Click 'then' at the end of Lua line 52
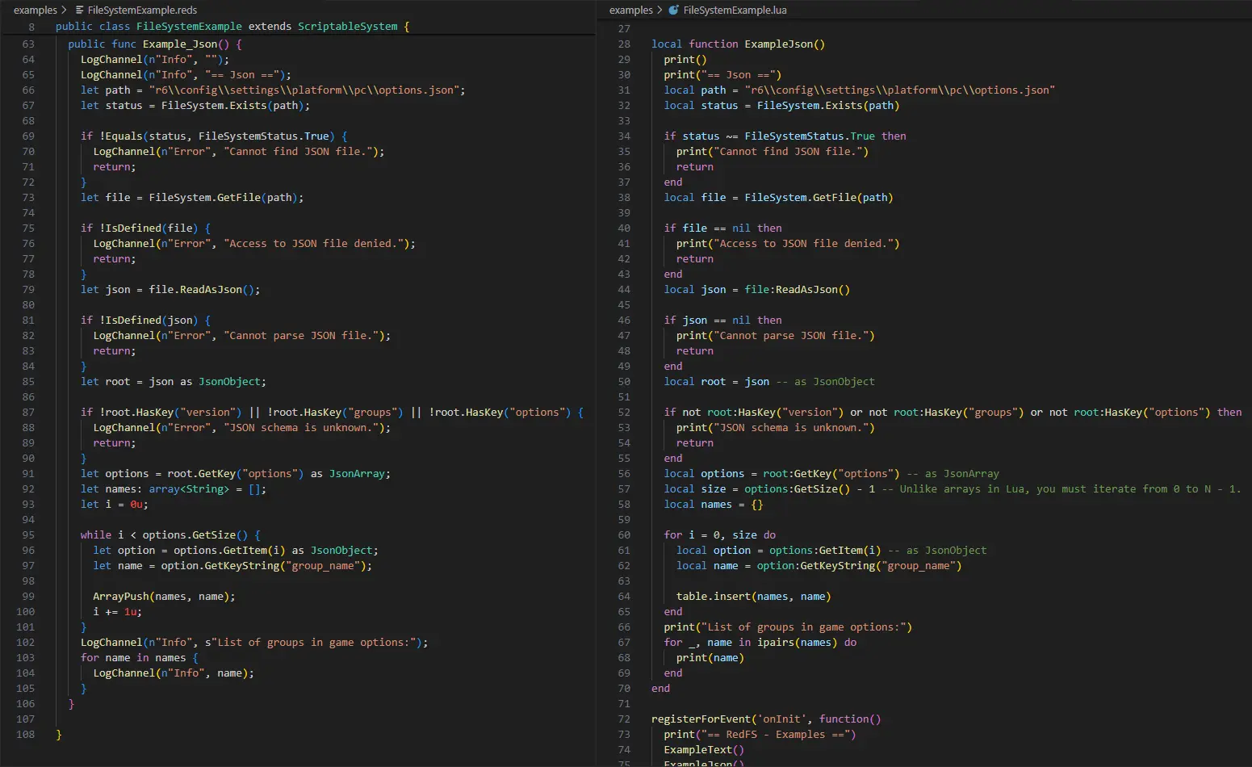The image size is (1252, 767). tap(1229, 413)
